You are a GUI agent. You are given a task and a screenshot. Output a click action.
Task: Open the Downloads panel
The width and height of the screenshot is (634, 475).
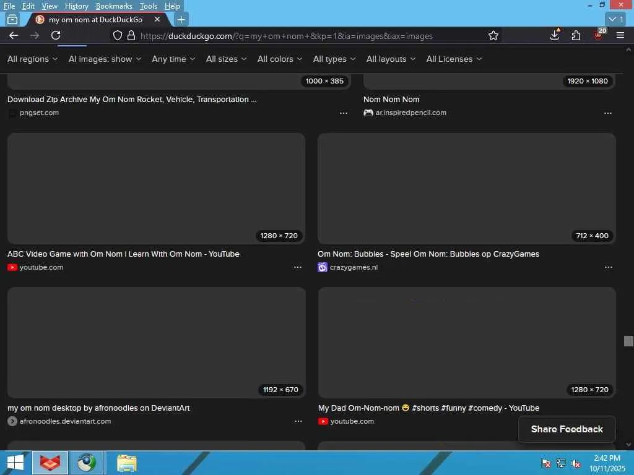click(x=555, y=35)
